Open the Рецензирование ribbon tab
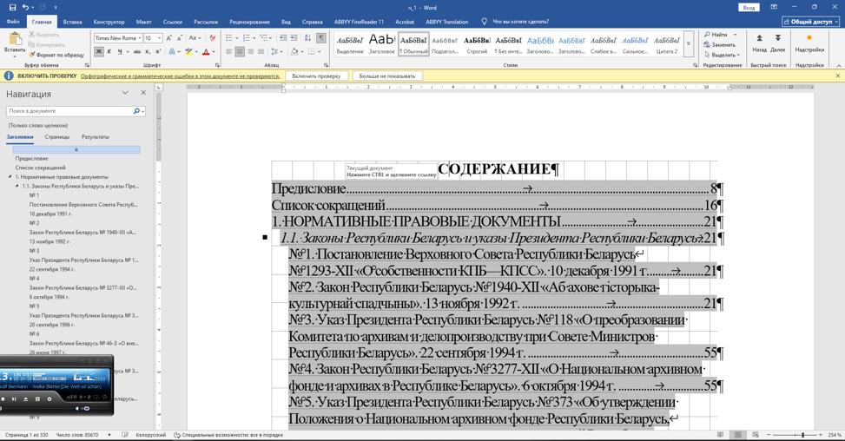The width and height of the screenshot is (845, 441). (249, 22)
